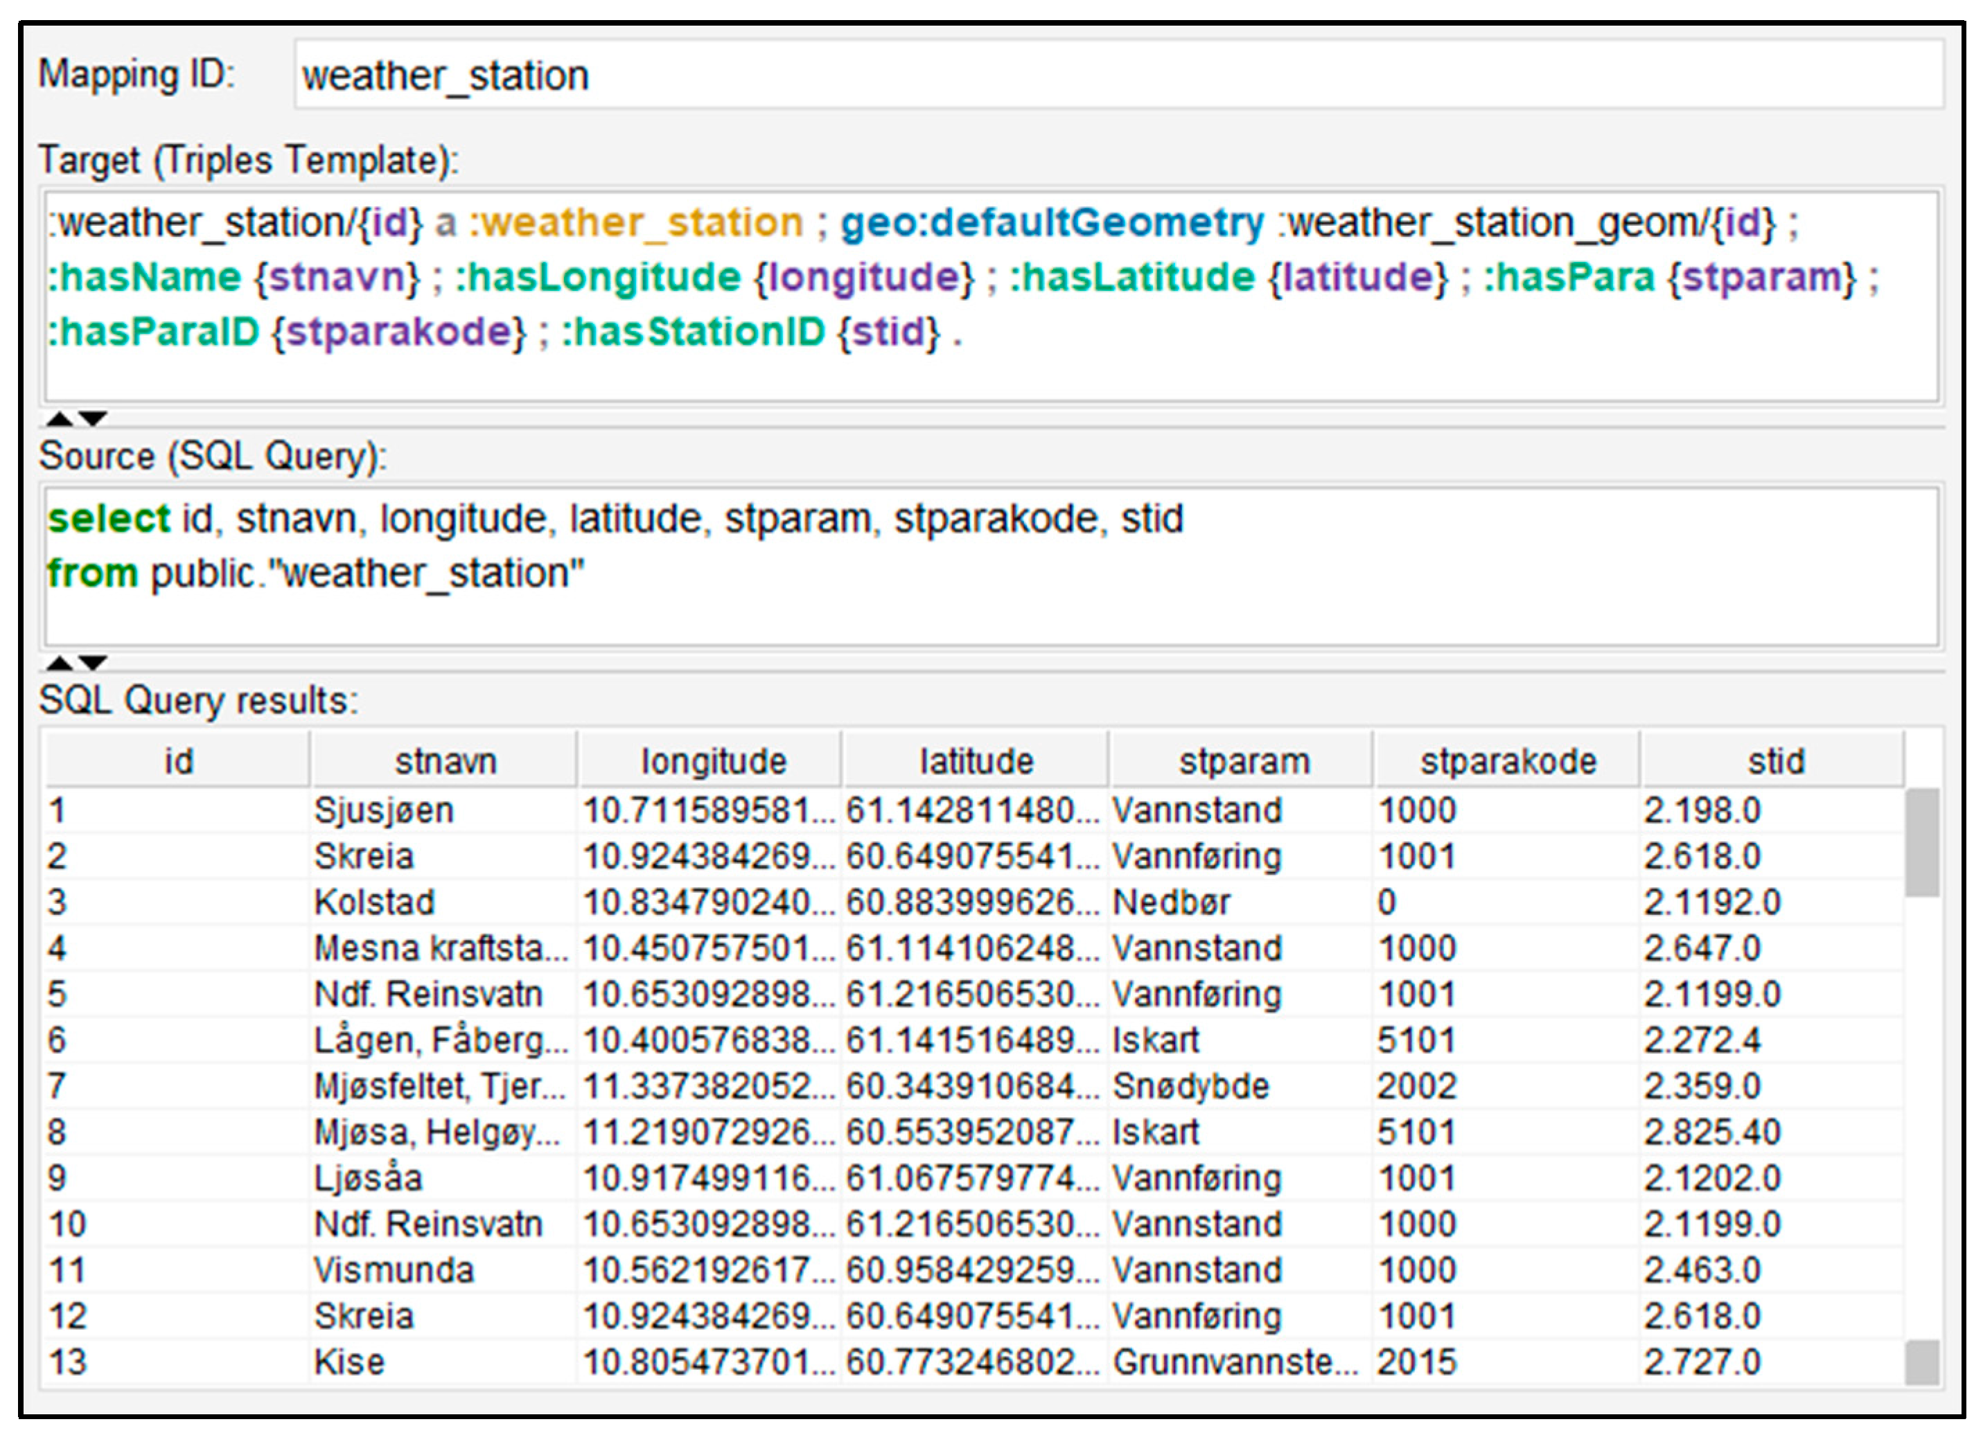
Task: Click the down arrow below the SQL Query pane
Action: (x=94, y=662)
